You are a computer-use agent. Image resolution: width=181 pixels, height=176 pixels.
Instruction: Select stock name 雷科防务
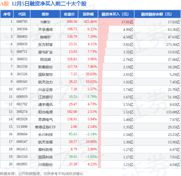click(x=45, y=150)
